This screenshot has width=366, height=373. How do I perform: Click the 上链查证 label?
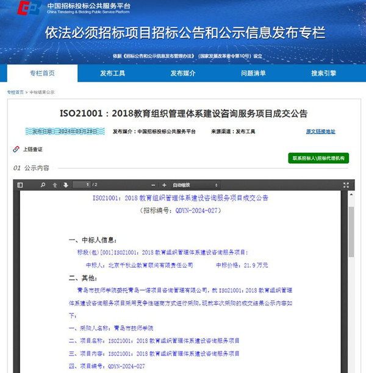tap(32, 149)
